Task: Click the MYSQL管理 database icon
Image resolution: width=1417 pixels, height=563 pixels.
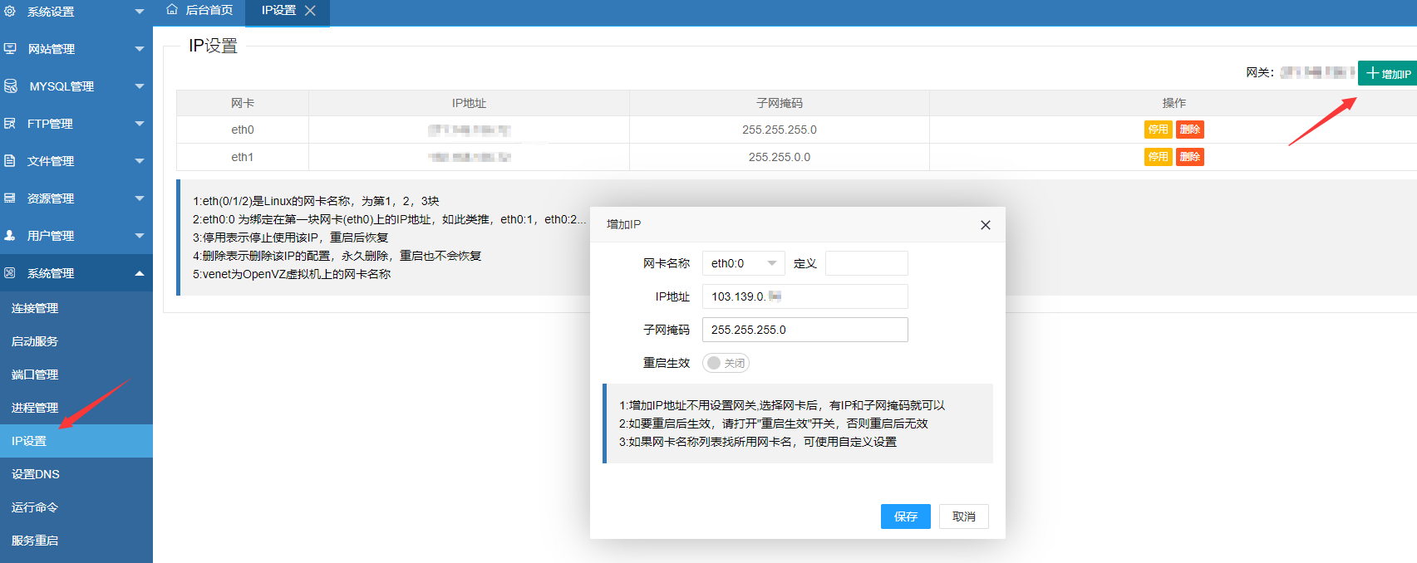Action: coord(11,86)
